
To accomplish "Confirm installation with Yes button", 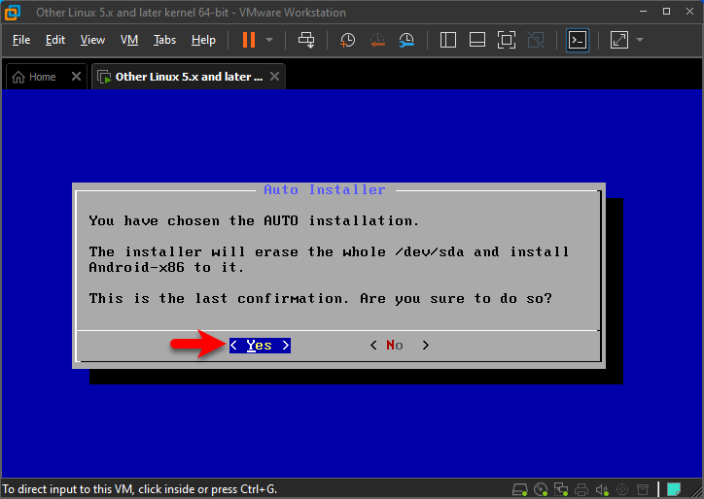I will 260,346.
